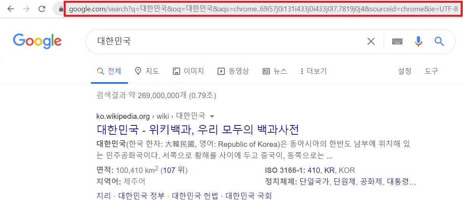Open the 단일국가 link
This screenshot has height=206, width=463.
[x=314, y=181]
